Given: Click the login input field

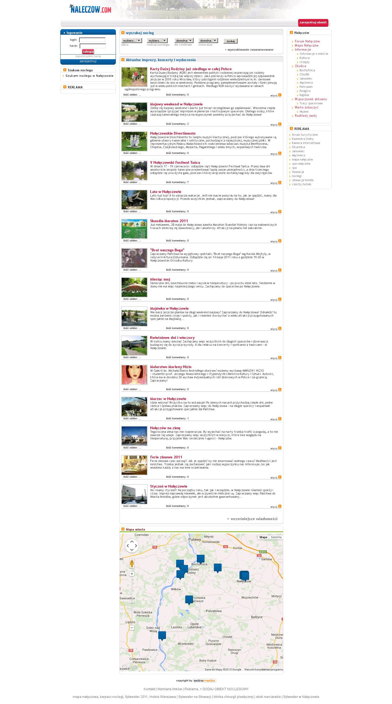Looking at the screenshot, I should 92,40.
